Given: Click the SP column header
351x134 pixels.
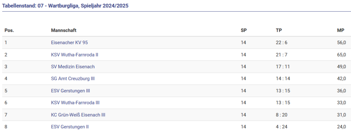Looking at the screenshot, I should tap(244, 30).
